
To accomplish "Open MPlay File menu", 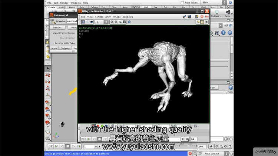I will (83, 17).
